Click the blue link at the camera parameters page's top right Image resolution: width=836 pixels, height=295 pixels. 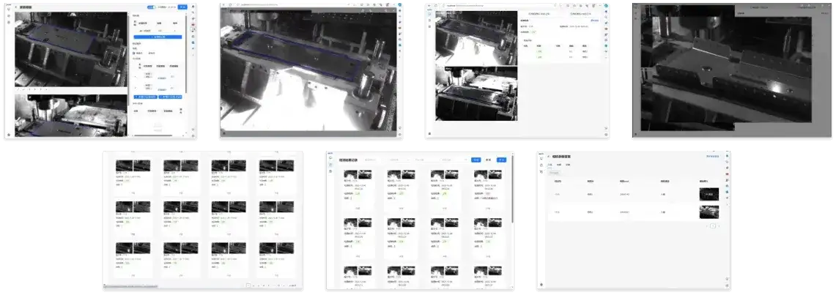click(711, 156)
